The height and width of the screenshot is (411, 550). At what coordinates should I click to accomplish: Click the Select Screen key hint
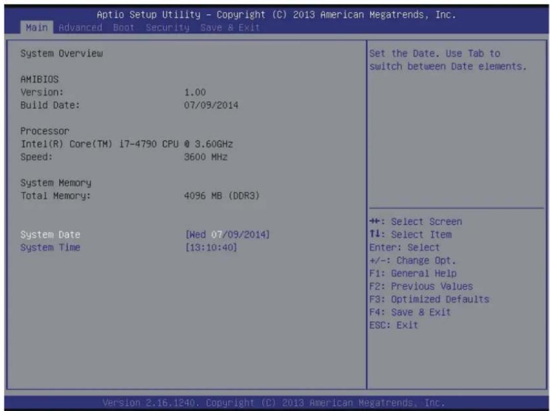tap(416, 222)
